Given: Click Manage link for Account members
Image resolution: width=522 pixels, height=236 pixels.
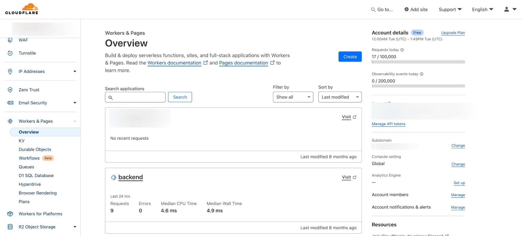Looking at the screenshot, I should coord(458,195).
